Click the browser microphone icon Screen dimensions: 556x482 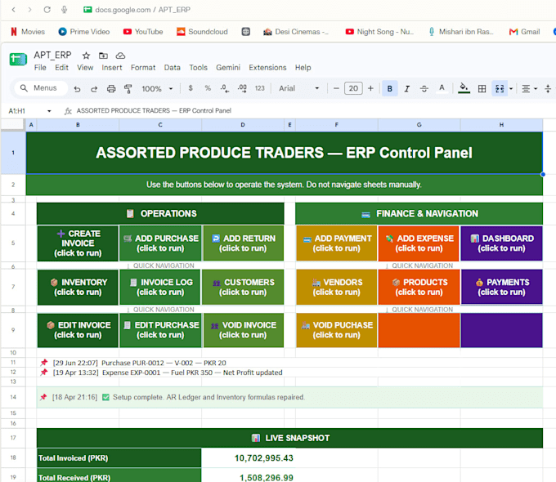point(64,10)
